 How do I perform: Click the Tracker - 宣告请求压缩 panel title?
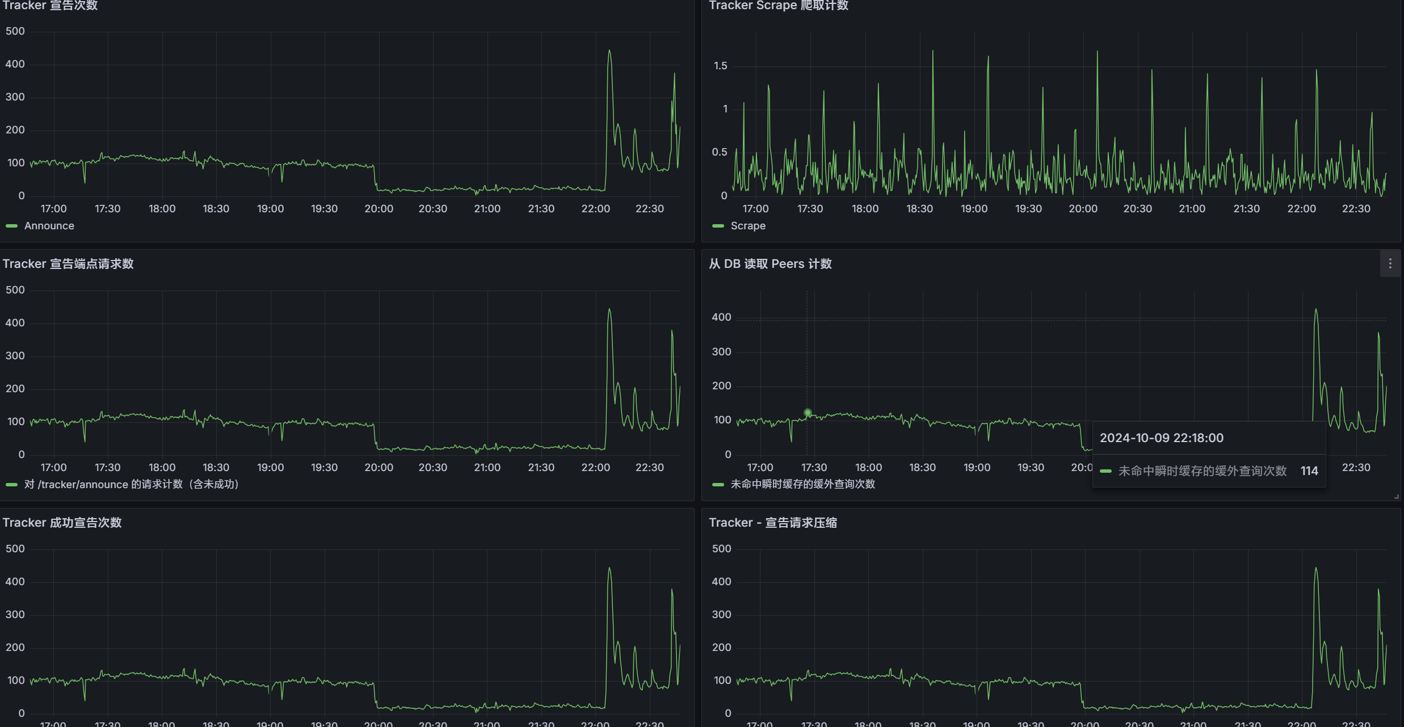click(x=772, y=523)
